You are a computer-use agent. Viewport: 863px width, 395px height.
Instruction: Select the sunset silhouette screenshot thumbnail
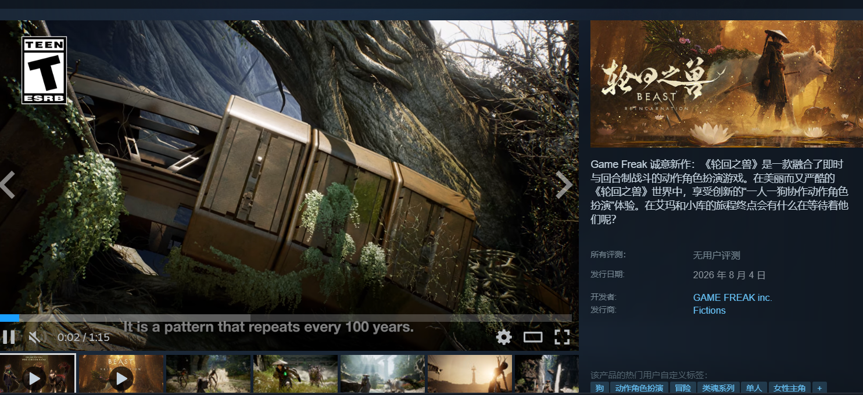pos(470,374)
